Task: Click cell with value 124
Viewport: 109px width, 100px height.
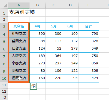Action: 38,49
